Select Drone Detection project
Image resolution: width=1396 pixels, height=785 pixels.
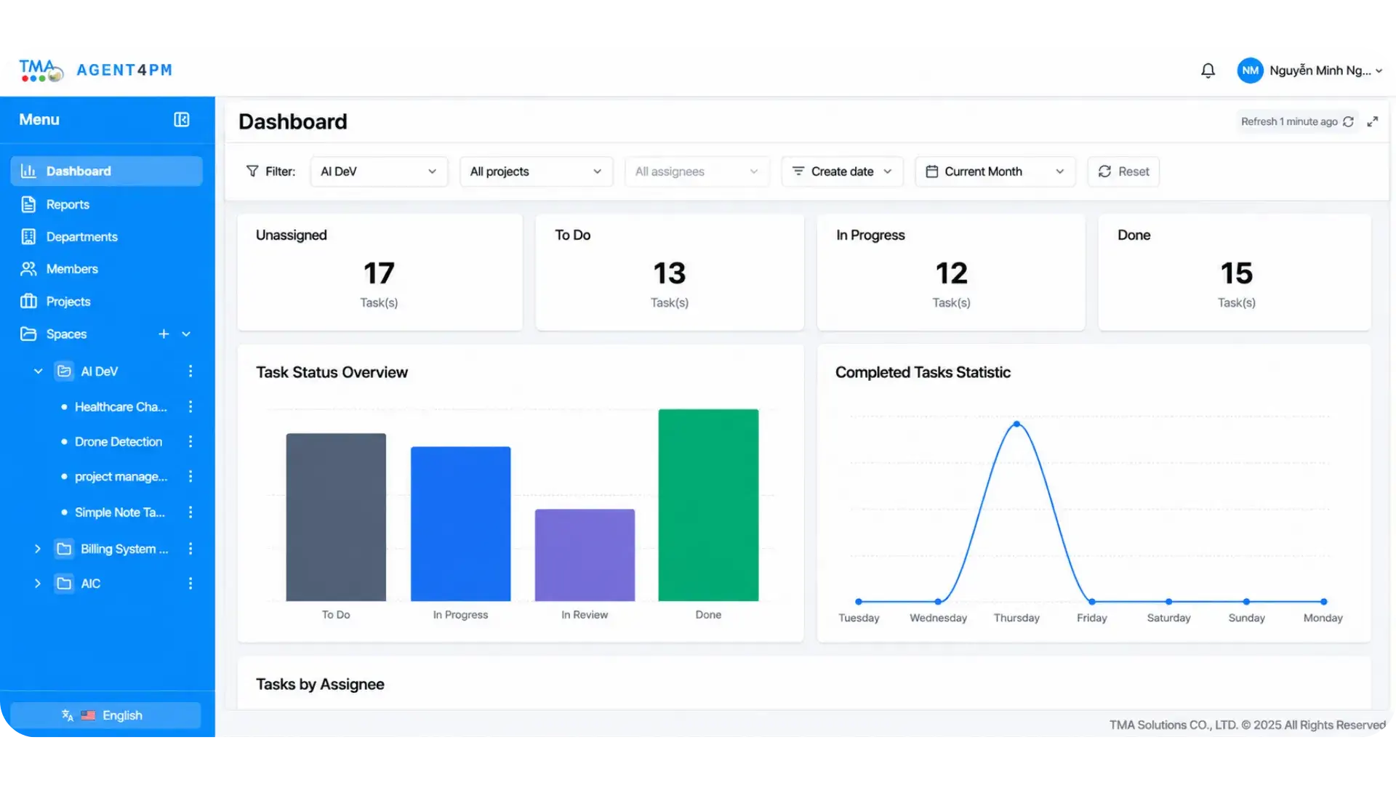click(x=119, y=442)
